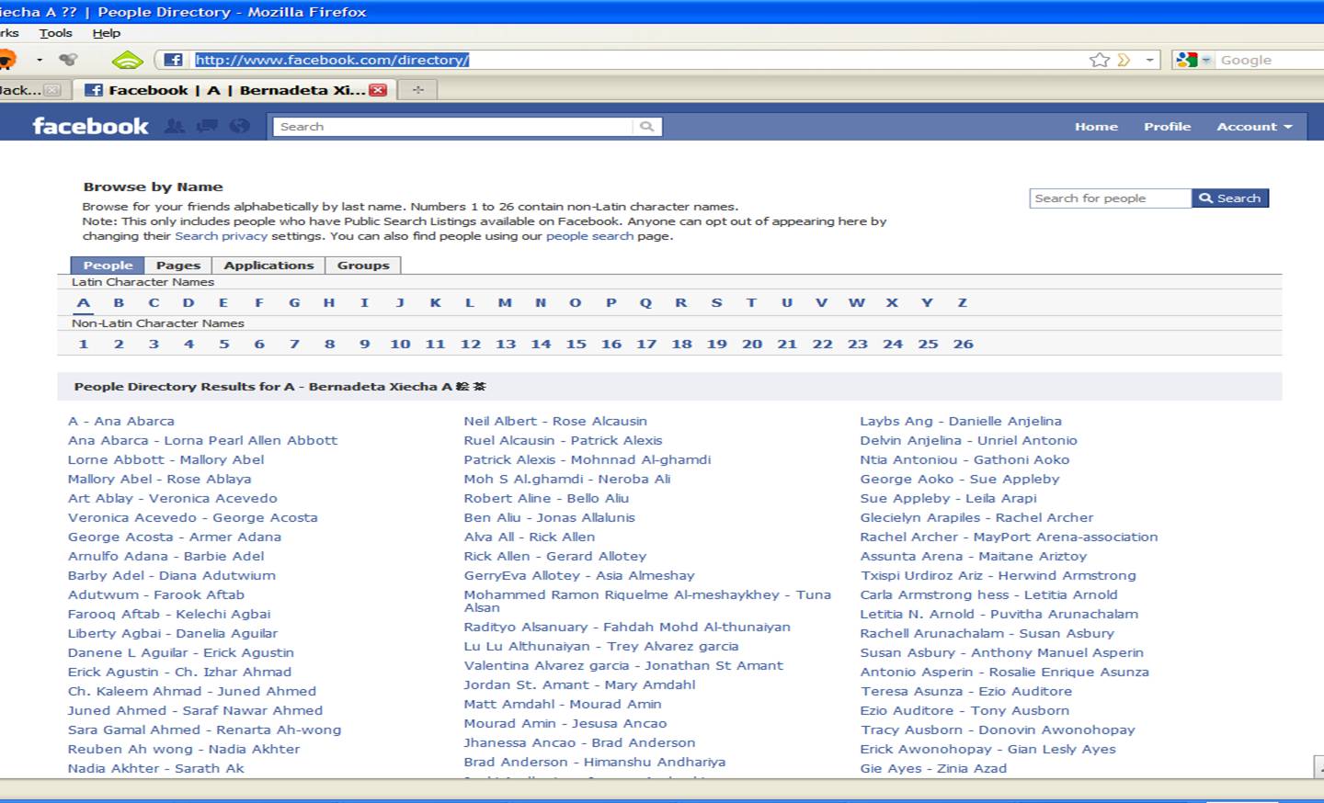Click the magnifier icon in Facebook's top search bar
Viewport: 1324px width, 803px height.
tap(647, 126)
